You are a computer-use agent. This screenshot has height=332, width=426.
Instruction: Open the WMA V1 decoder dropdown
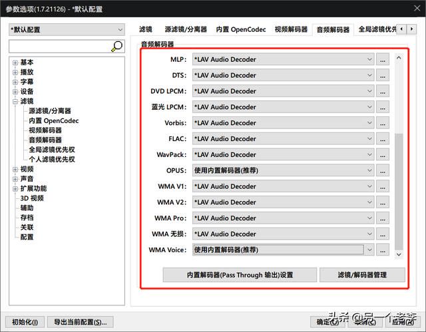point(283,186)
